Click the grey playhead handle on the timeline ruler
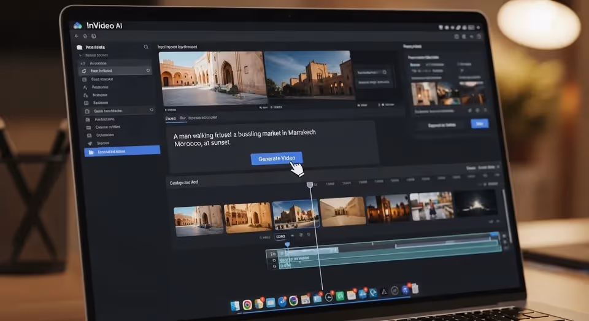Screen dimensions: 589x321 point(310,185)
